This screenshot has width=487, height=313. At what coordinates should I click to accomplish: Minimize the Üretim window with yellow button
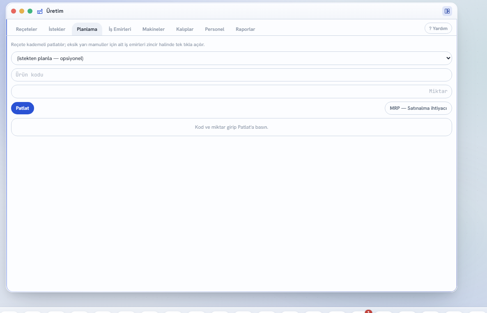pos(22,11)
